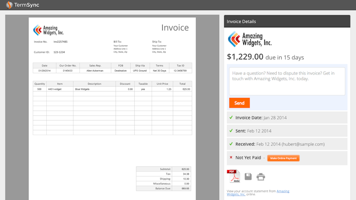Click the red X beside Not Yet Paid
The image size is (356, 200).
(x=231, y=157)
